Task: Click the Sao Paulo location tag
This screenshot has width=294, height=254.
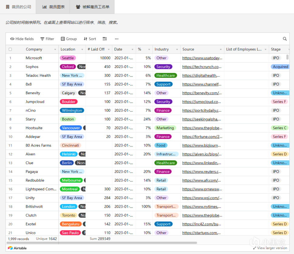Action: pos(70,233)
